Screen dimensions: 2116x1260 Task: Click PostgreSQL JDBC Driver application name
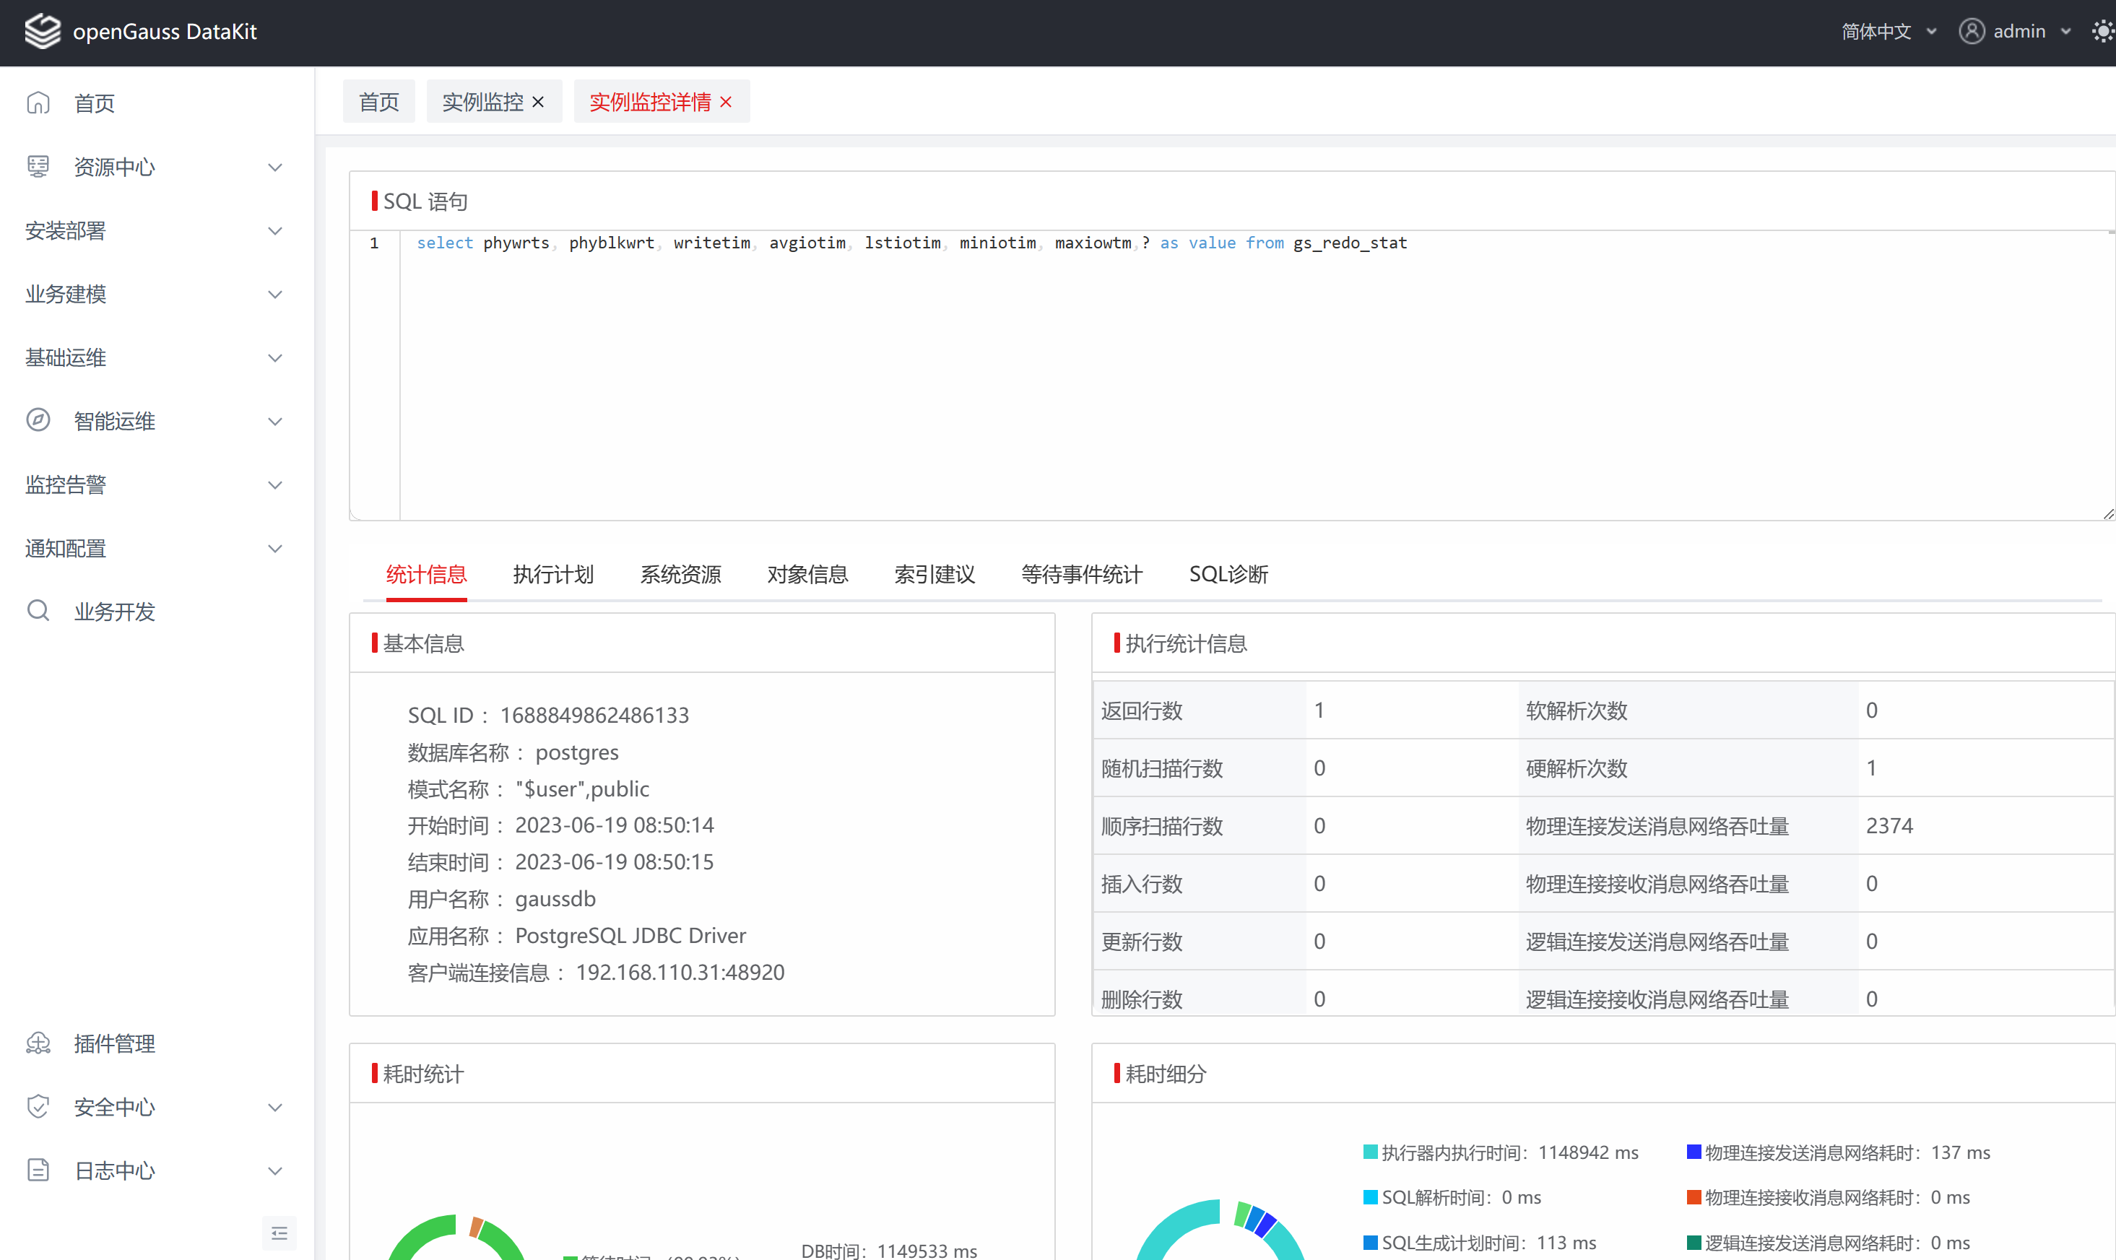coord(631,936)
